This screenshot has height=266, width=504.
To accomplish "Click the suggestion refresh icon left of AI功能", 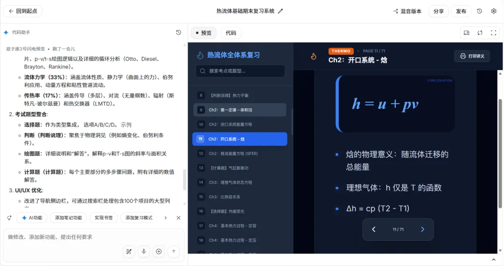I will click(x=9, y=218).
